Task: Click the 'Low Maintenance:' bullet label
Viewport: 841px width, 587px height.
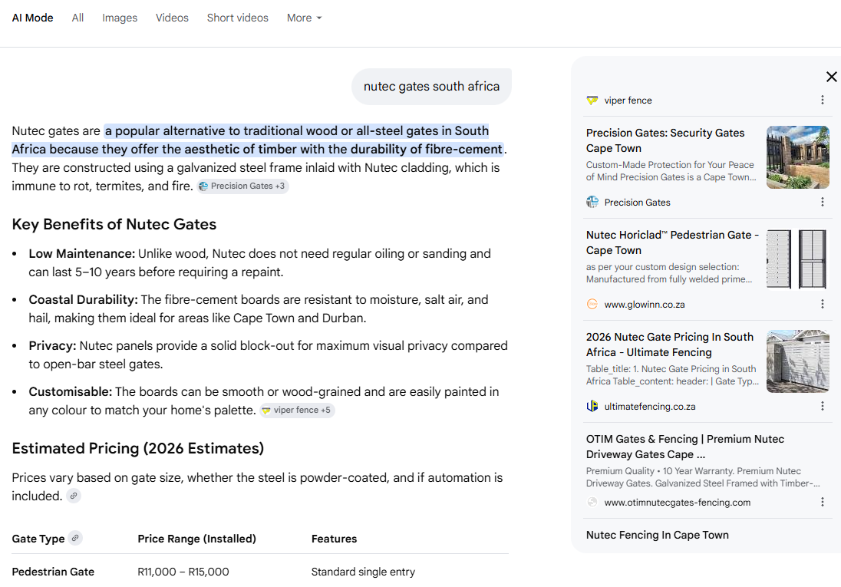Action: pyautogui.click(x=81, y=254)
